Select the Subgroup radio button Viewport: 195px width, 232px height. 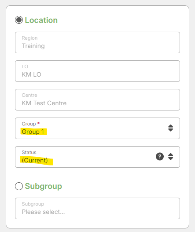coord(19,186)
